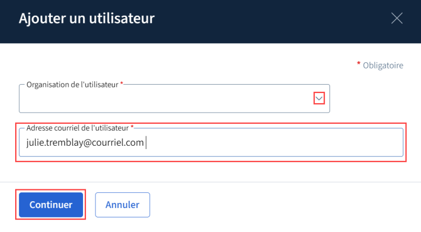This screenshot has height=232, width=421.
Task: Click the empty footer area right of Annuler
Action: pos(281,205)
